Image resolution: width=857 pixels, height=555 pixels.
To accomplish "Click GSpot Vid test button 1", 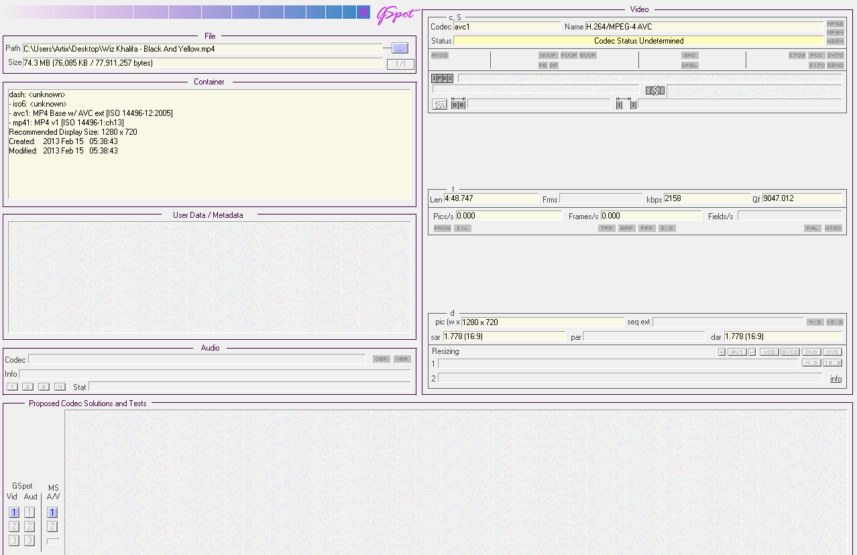I will (14, 512).
